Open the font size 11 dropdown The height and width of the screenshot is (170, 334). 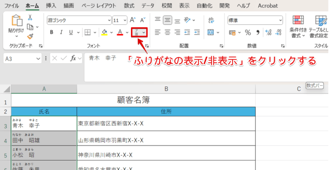point(125,20)
